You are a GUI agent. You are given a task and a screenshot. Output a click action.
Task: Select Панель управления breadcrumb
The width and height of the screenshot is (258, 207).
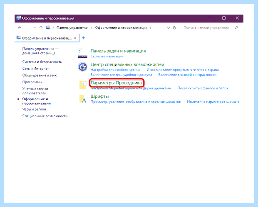(72, 27)
